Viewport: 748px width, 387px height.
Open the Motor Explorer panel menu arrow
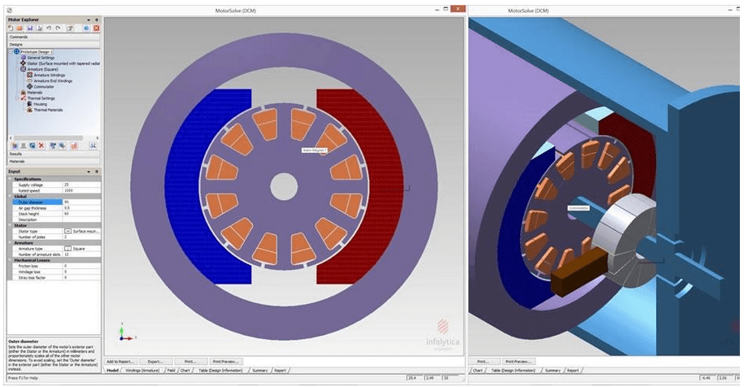89,20
